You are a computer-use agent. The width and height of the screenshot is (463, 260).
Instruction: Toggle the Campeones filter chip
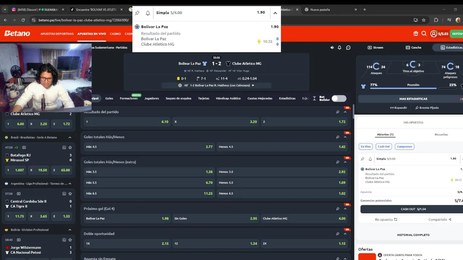tap(404, 147)
